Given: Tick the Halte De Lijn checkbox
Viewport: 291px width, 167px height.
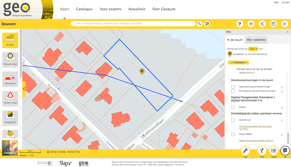Looking at the screenshot, I should 233,120.
